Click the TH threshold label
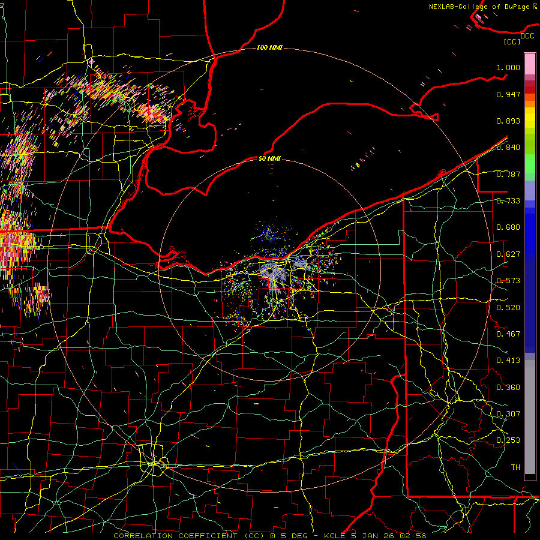 tap(515, 467)
